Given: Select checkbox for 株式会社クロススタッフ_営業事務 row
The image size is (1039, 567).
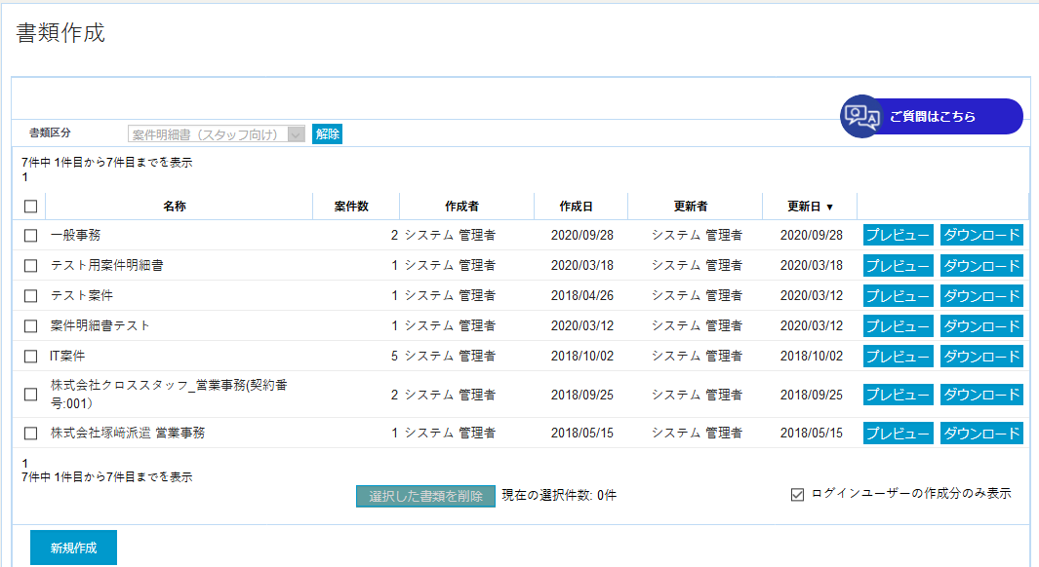Looking at the screenshot, I should click(x=30, y=395).
